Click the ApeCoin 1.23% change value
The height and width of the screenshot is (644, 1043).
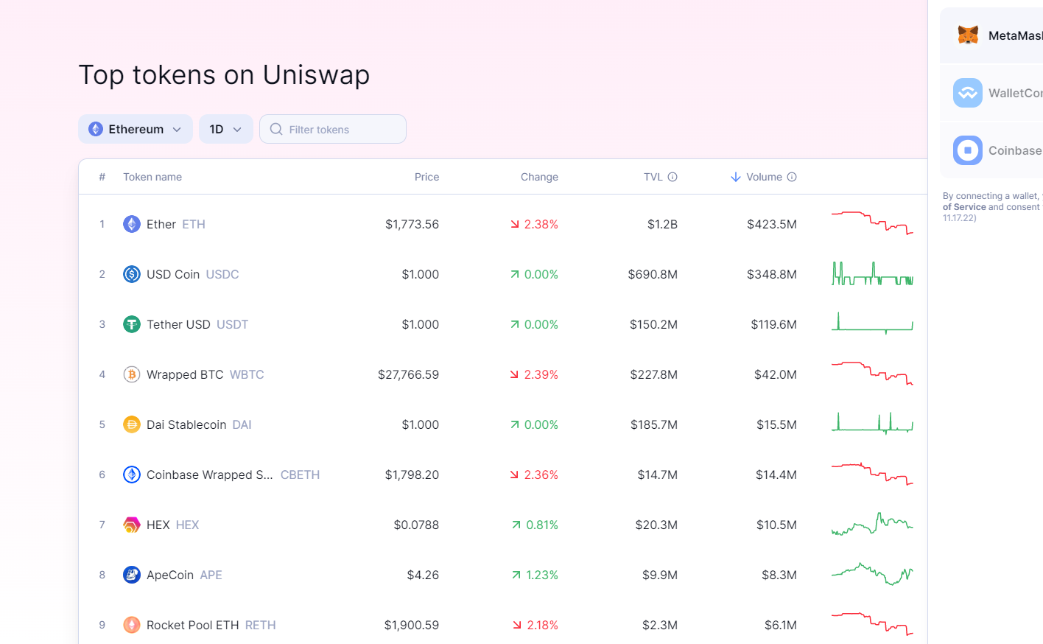[x=542, y=575]
